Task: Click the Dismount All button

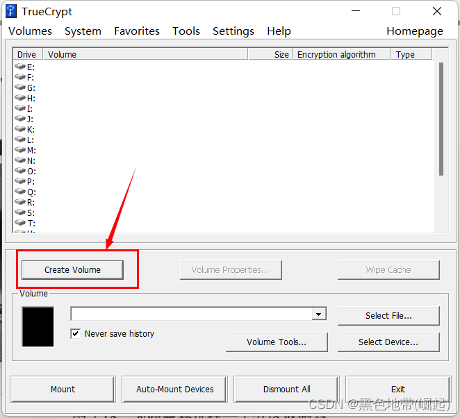Action: pos(286,390)
